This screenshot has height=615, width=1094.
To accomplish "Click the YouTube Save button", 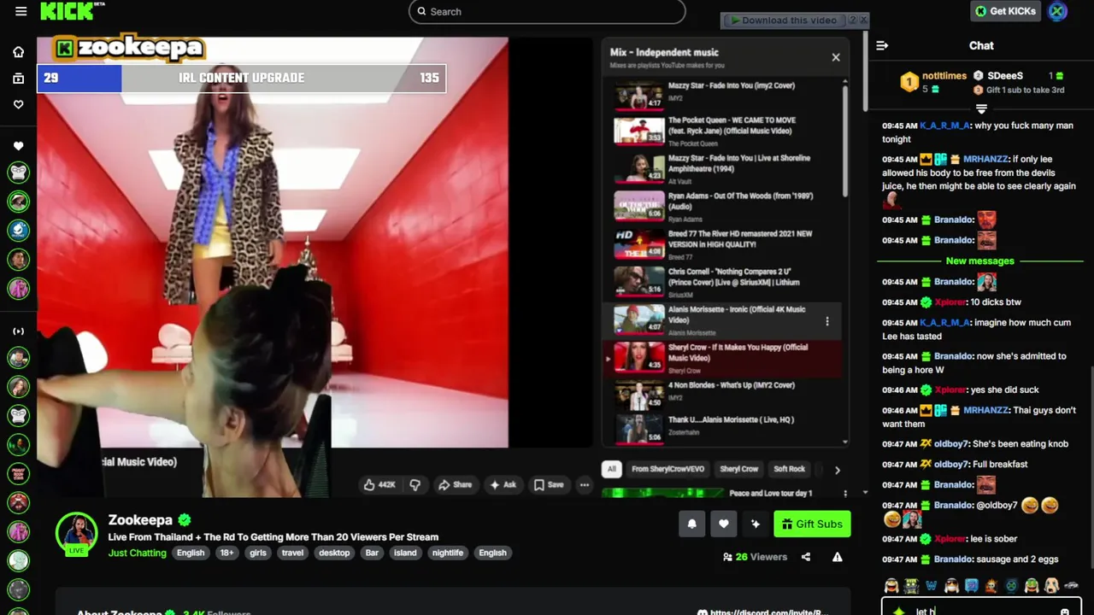I will click(x=549, y=484).
